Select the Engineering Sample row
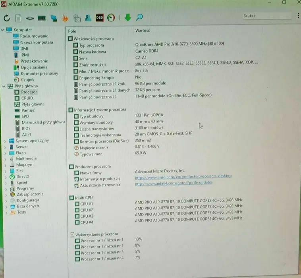The image size is (301, 278). [108, 77]
